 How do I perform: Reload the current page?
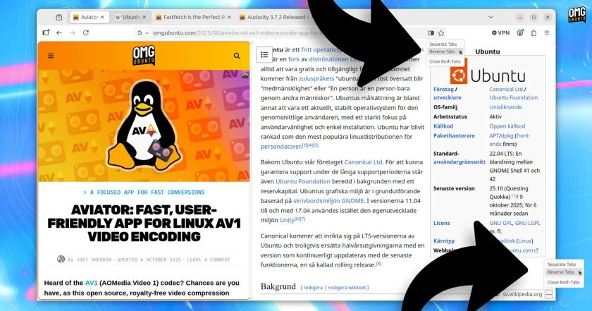point(86,33)
